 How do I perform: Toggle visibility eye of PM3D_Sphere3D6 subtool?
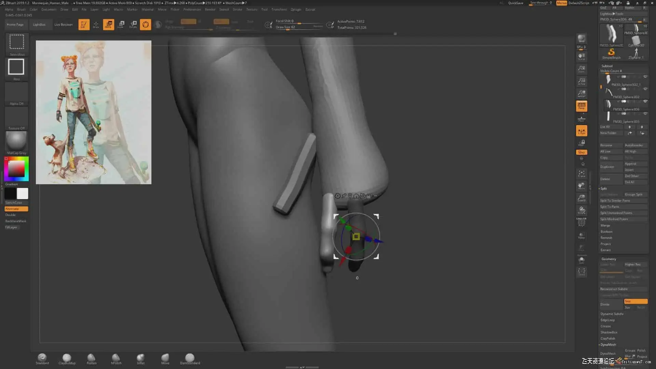tap(645, 101)
